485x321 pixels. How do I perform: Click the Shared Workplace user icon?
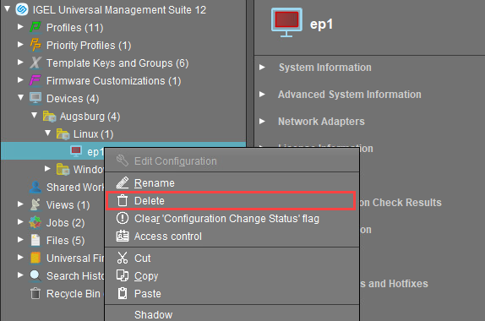(x=35, y=187)
